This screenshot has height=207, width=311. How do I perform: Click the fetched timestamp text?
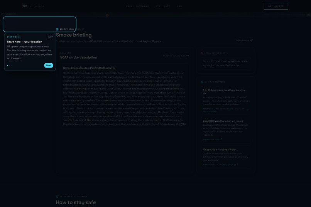pos(176,56)
